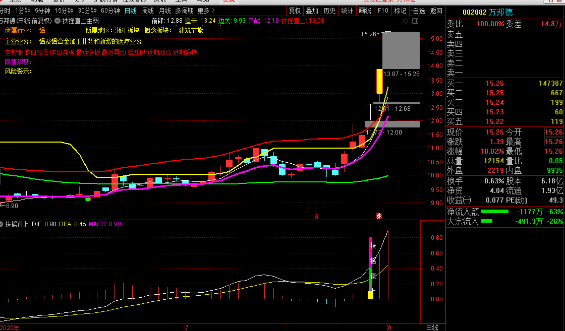The width and height of the screenshot is (565, 331).
Task: Open the 扶摇直上 sub-indicator menu arrow
Action: tap(3, 224)
